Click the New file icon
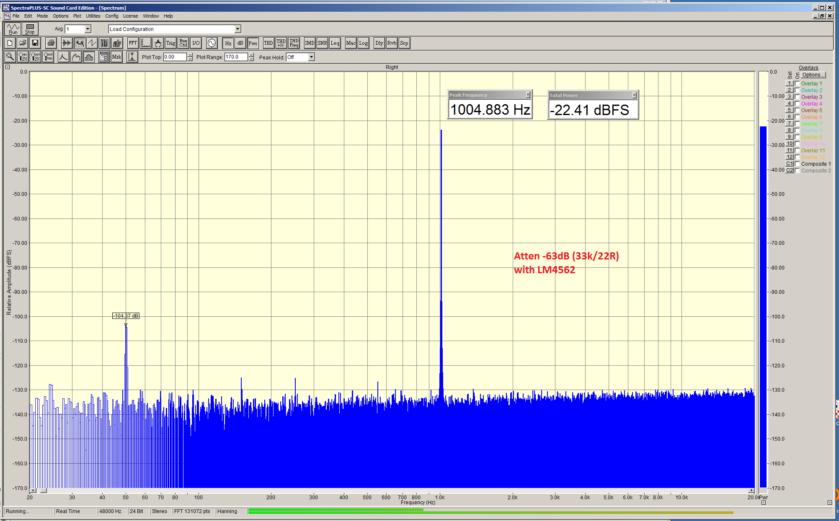839x521 pixels. (x=10, y=43)
